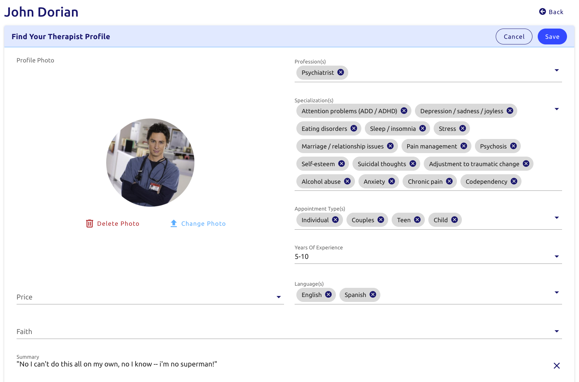The image size is (579, 382).
Task: Click the Find Your Therapist Profile title
Action: click(x=61, y=37)
